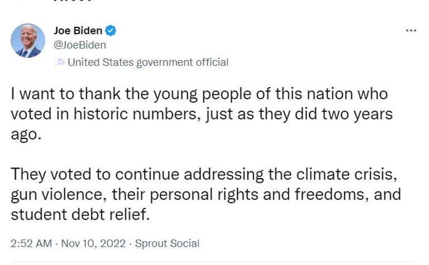Click the small flag icon beside government label
The height and width of the screenshot is (265, 429).
[60, 62]
